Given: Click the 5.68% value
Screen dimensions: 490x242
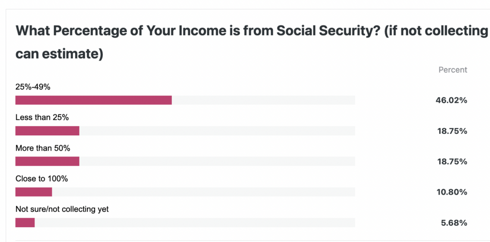Looking at the screenshot, I should [x=454, y=223].
